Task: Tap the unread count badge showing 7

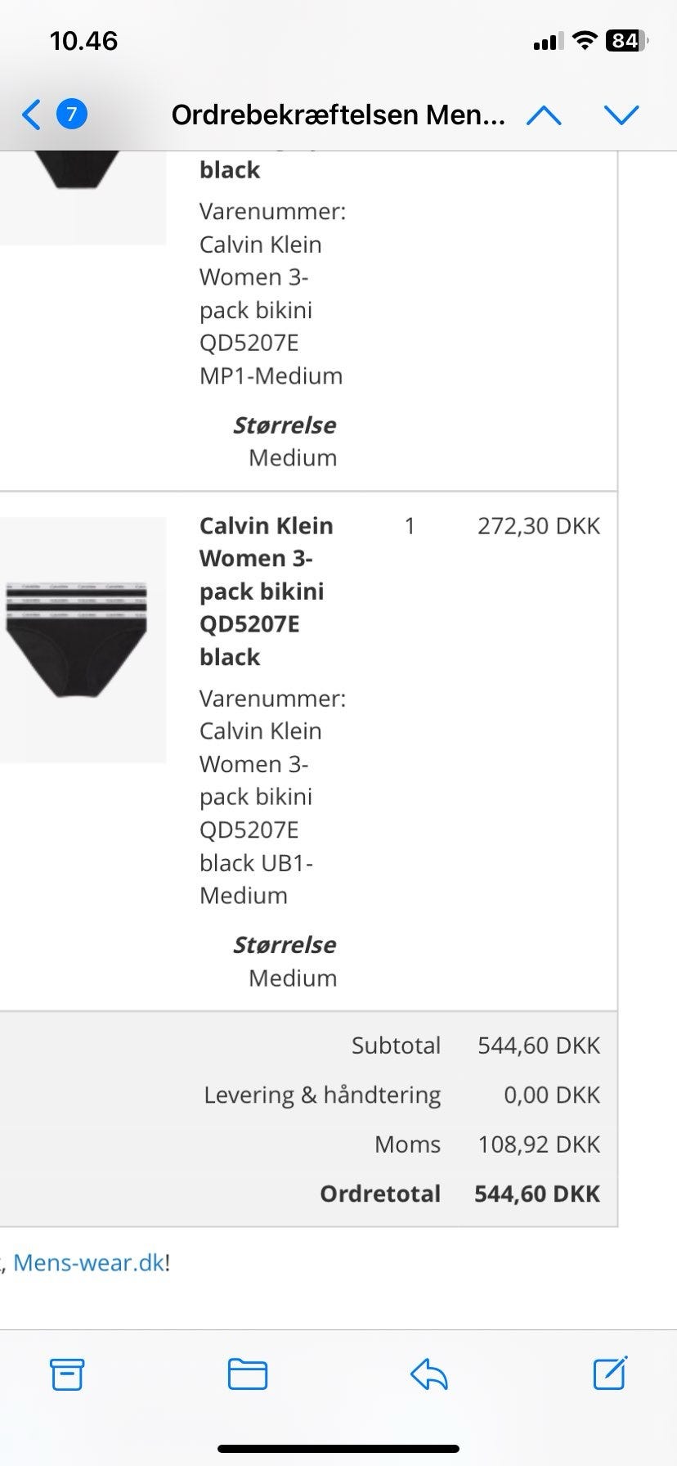Action: (71, 115)
